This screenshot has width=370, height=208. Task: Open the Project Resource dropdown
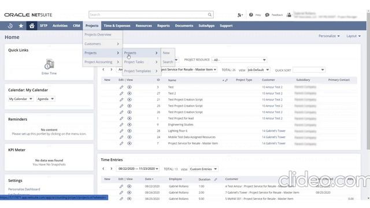[239, 60]
